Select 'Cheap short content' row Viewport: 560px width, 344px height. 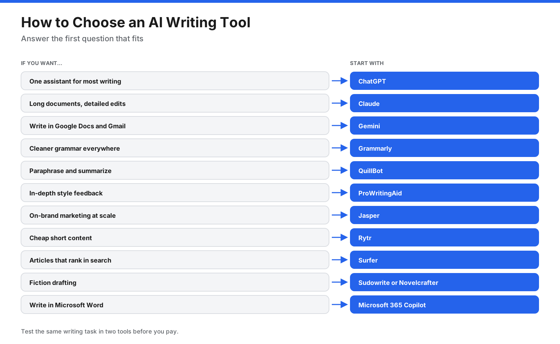point(175,237)
